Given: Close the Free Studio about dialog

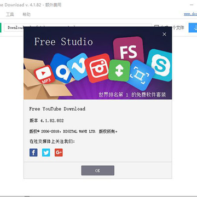Looking at the screenshot, I should [x=164, y=34].
